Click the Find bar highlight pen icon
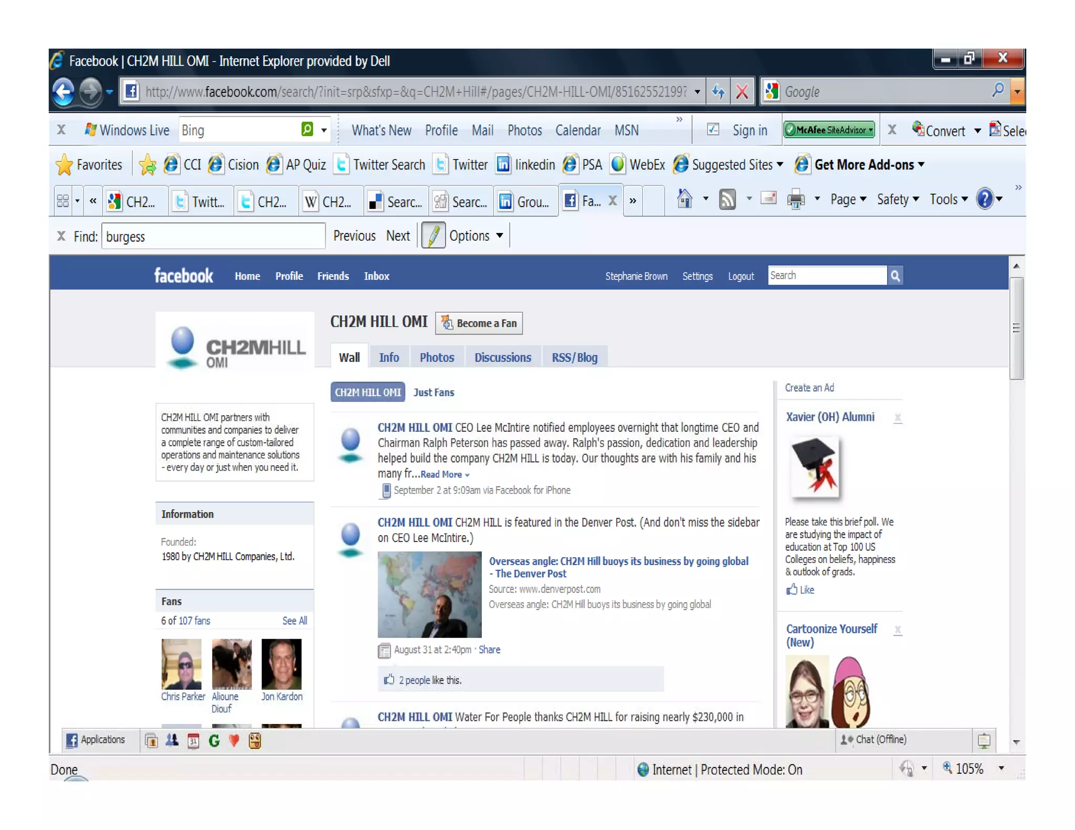This screenshot has height=830, width=1075. [434, 236]
